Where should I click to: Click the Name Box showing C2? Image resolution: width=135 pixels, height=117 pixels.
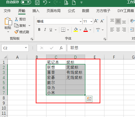coord(13,48)
